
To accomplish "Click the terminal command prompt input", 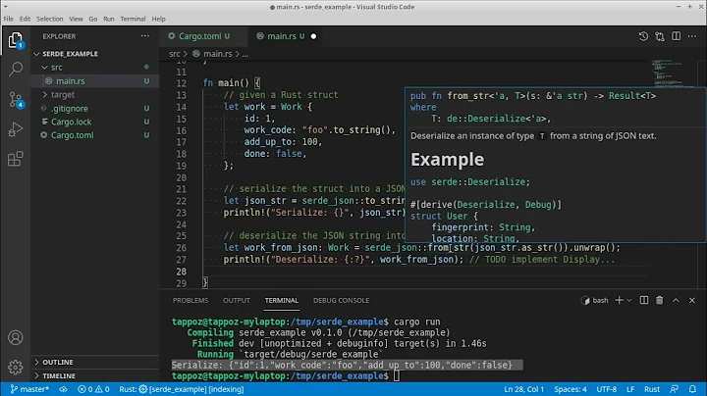I will [x=397, y=375].
